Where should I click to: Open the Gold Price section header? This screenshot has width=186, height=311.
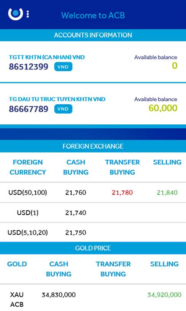[x=93, y=248]
